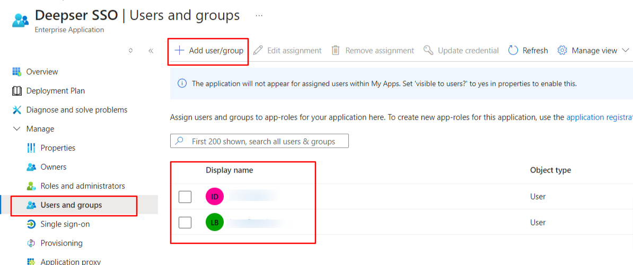Image resolution: width=633 pixels, height=265 pixels.
Task: Open the Manage view dropdown chevron
Action: [x=626, y=50]
